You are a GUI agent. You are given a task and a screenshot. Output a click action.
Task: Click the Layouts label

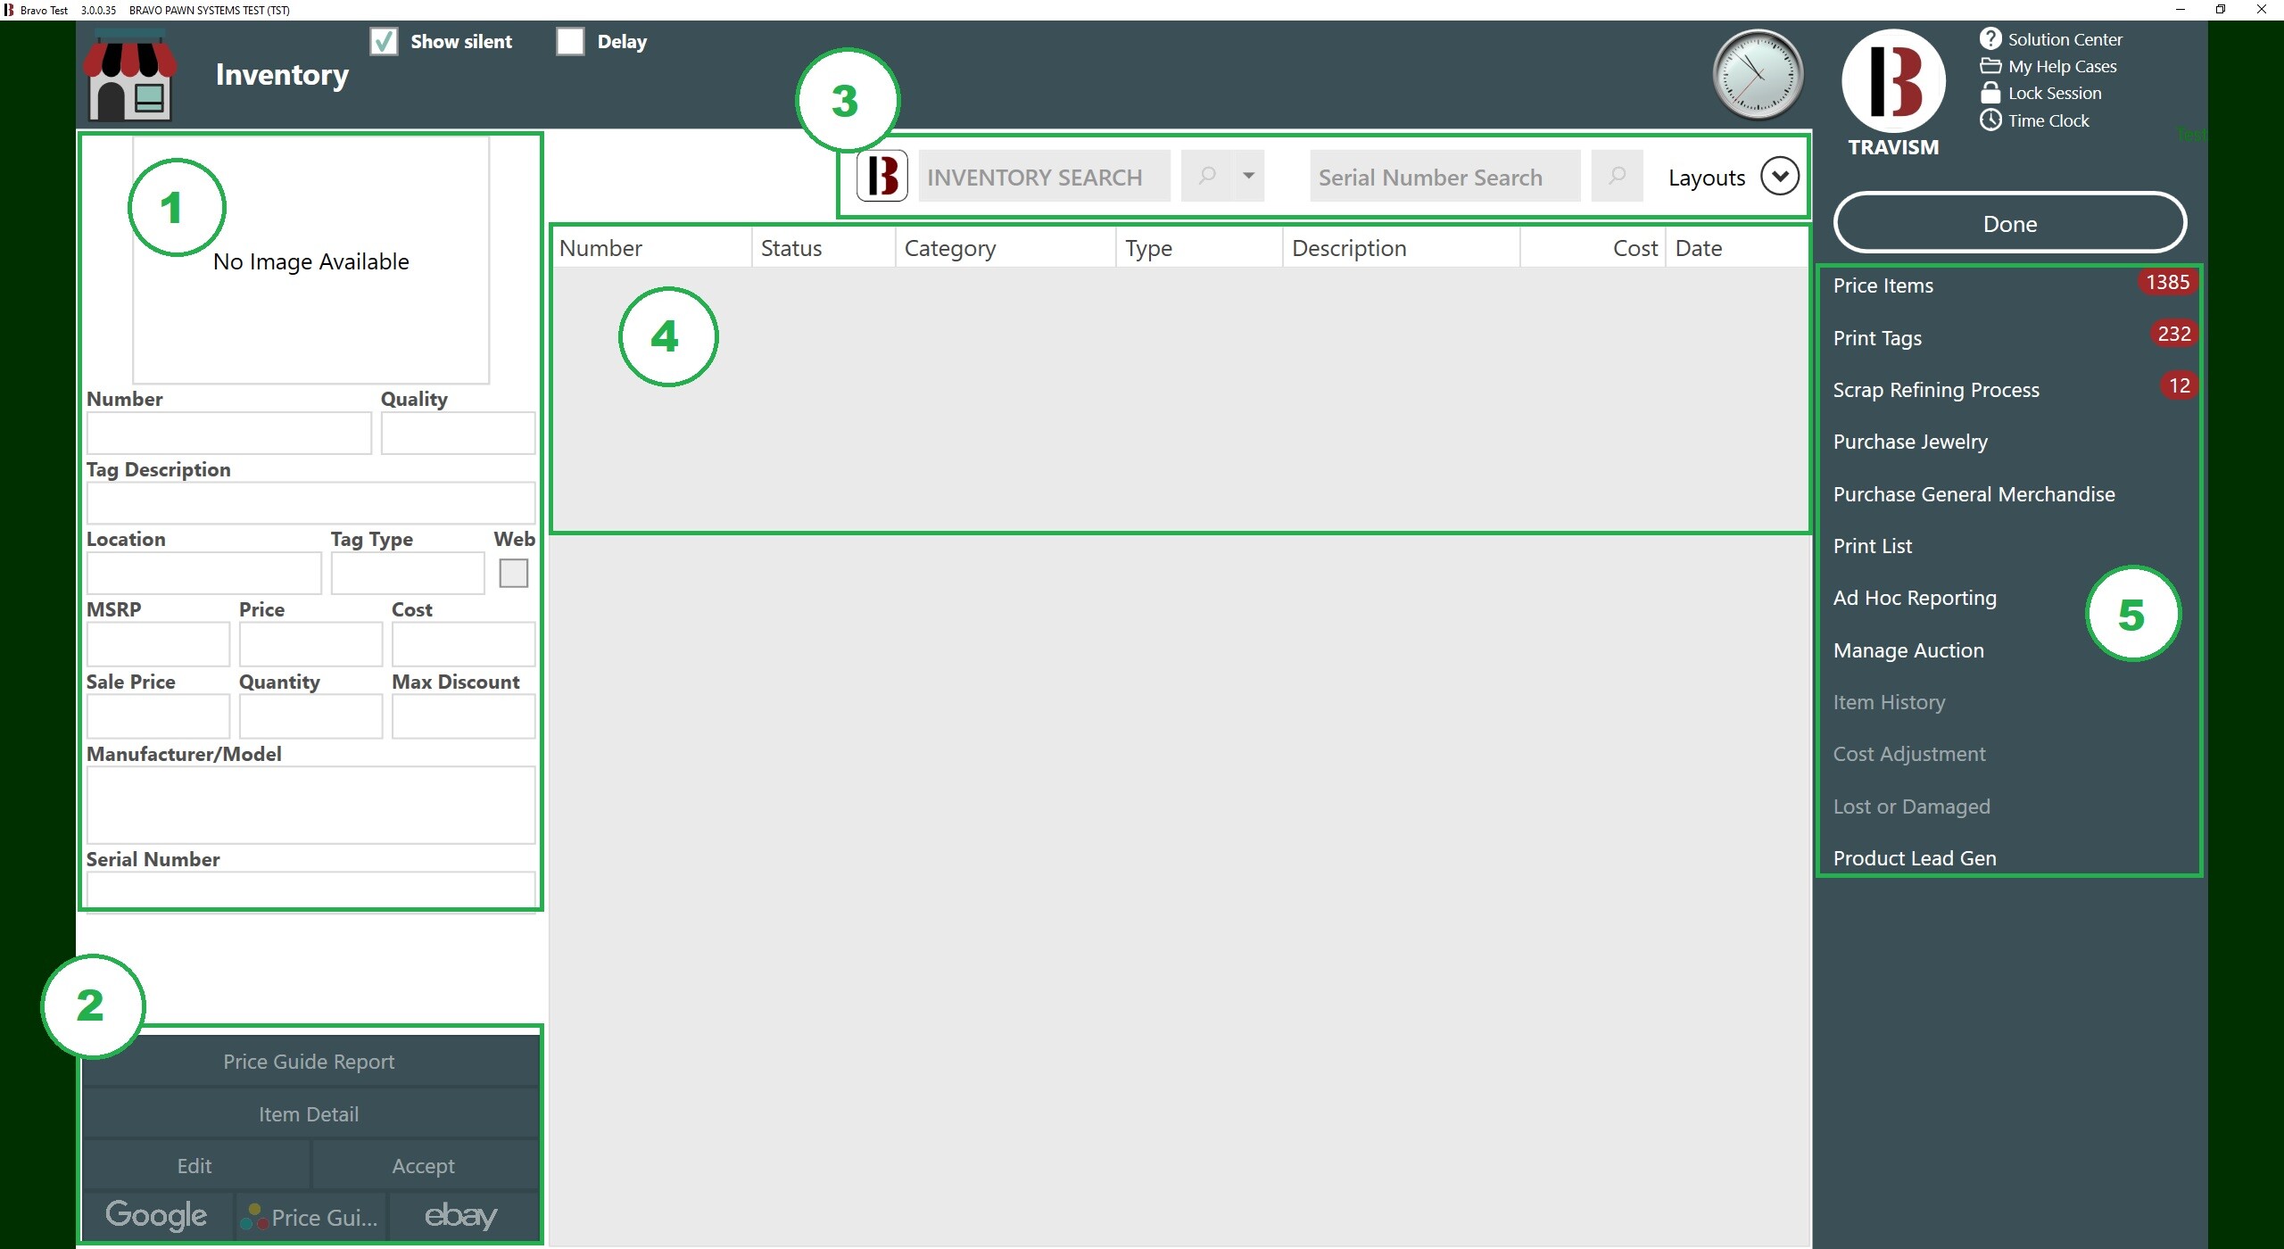coord(1707,178)
